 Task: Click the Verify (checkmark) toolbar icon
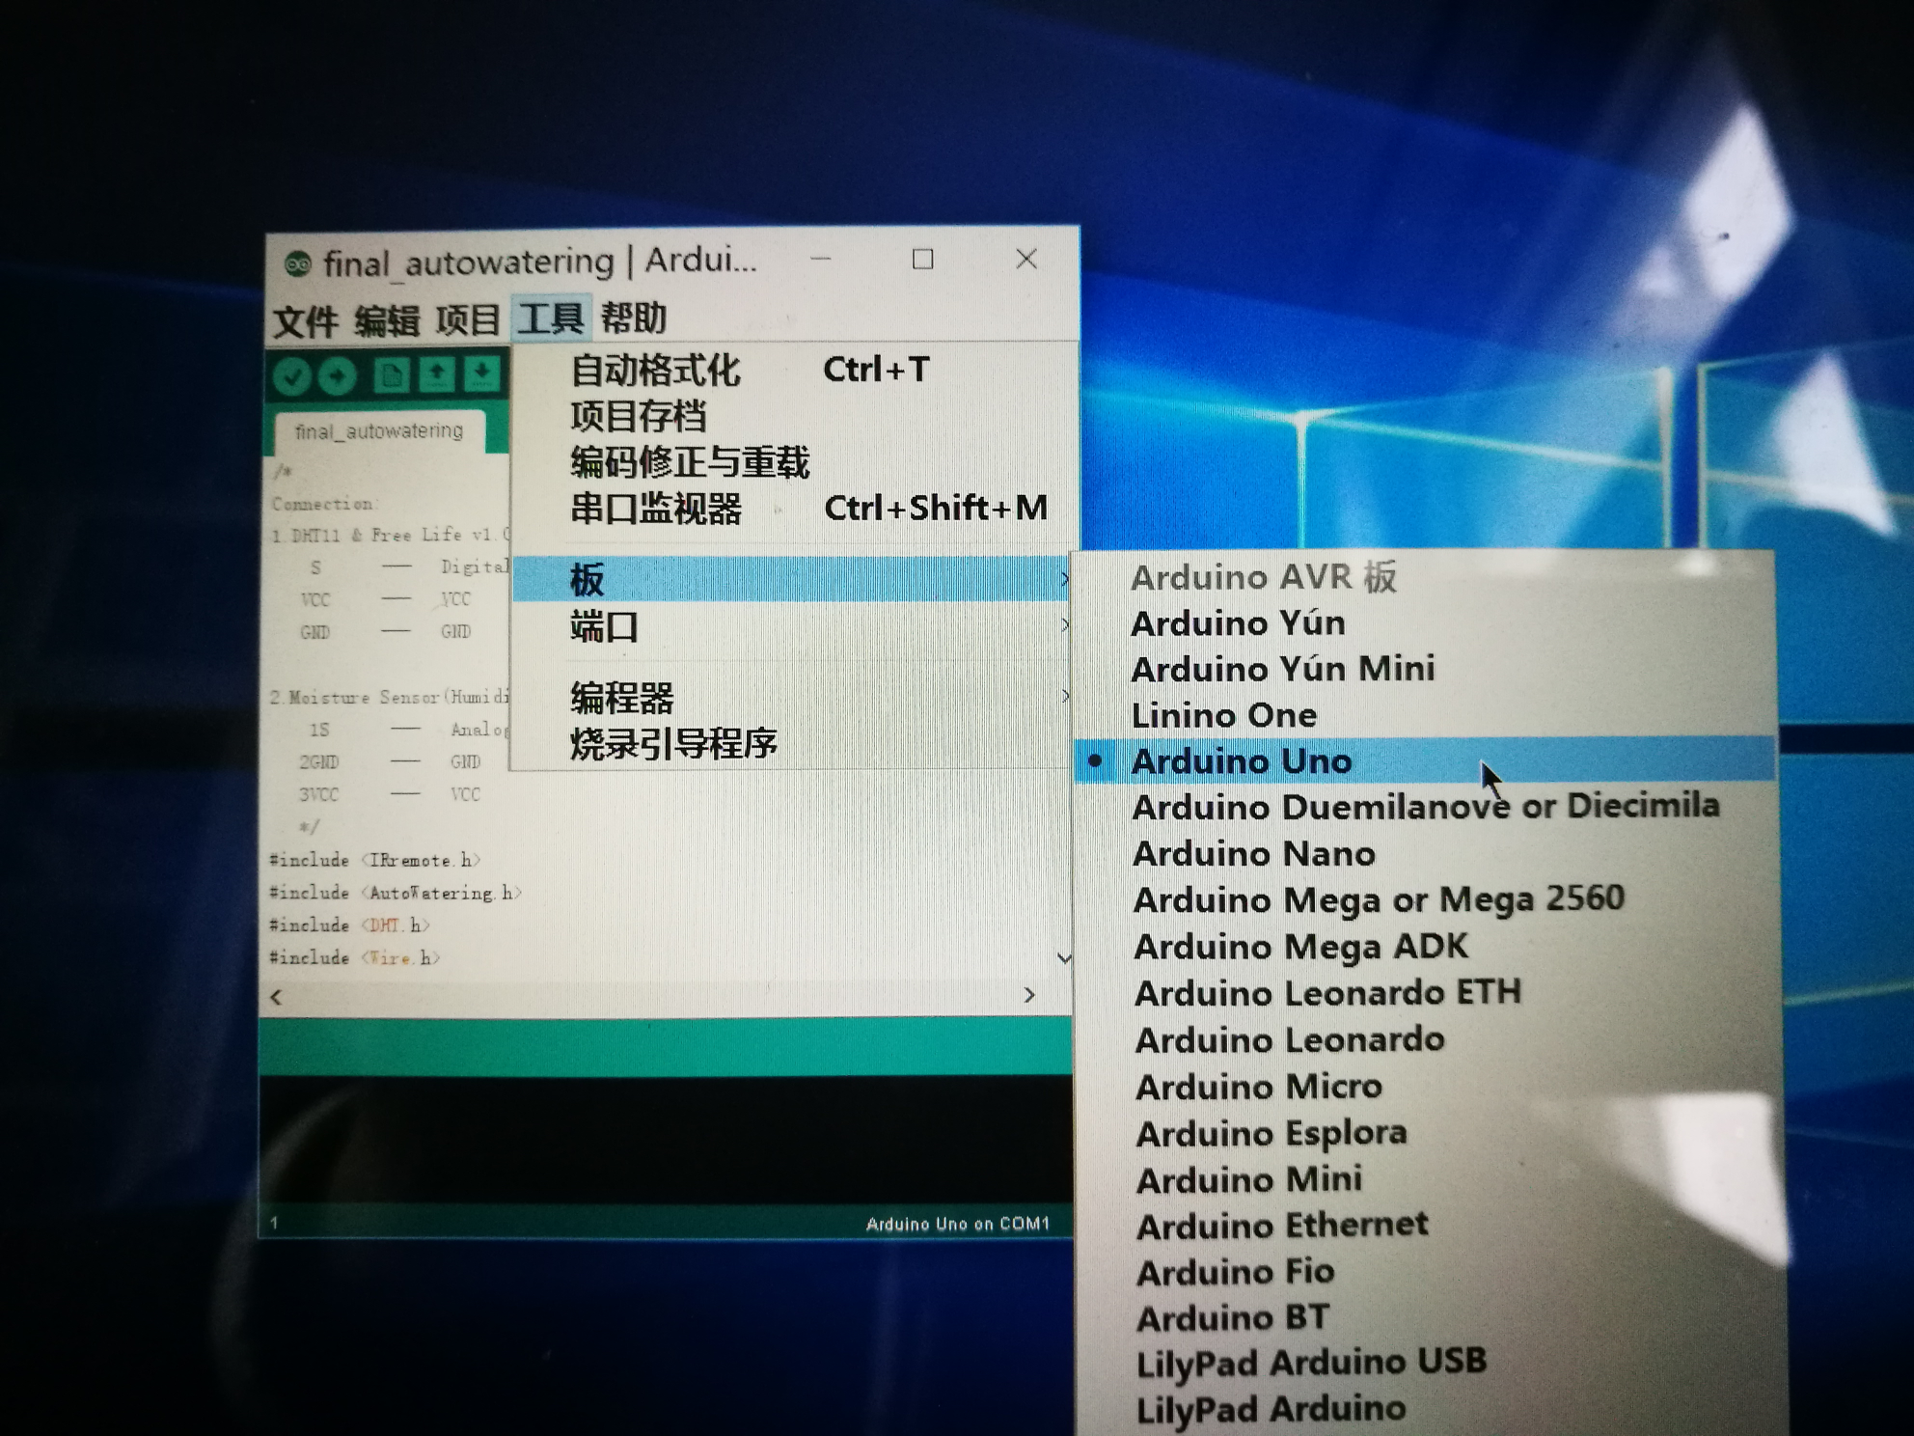pos(292,376)
